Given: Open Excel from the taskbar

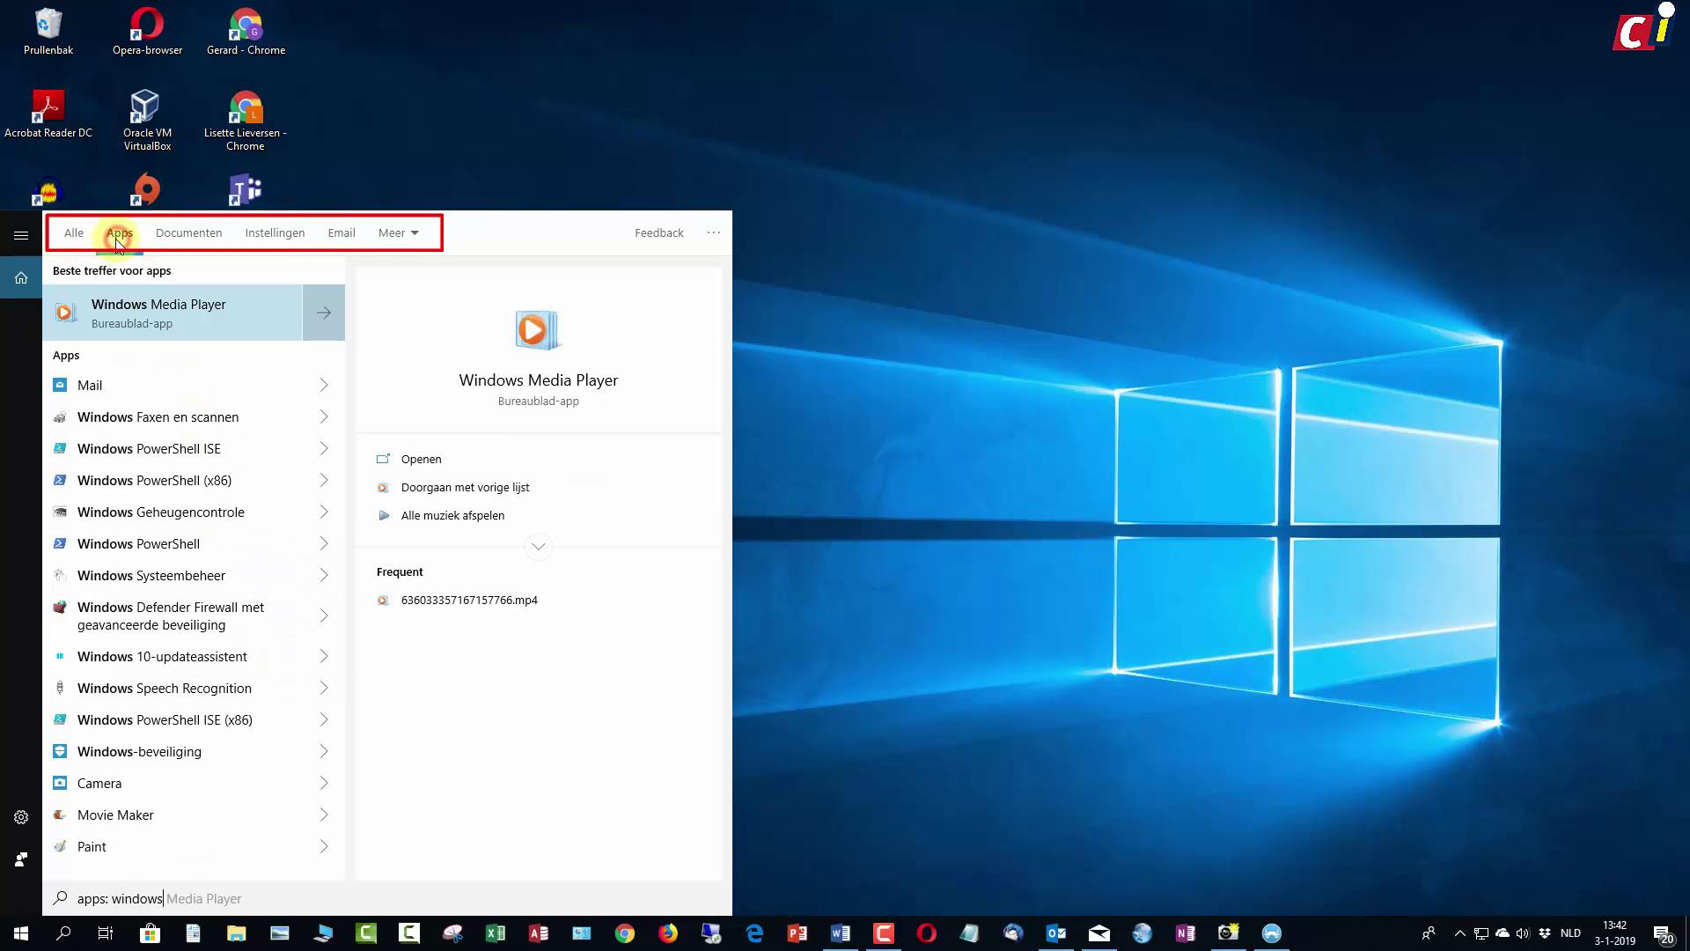Looking at the screenshot, I should pos(496,933).
